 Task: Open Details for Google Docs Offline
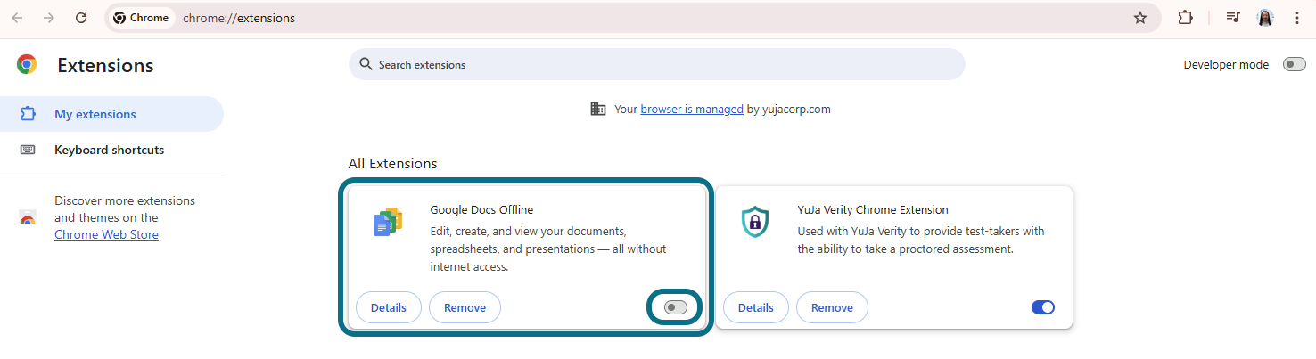(x=388, y=307)
